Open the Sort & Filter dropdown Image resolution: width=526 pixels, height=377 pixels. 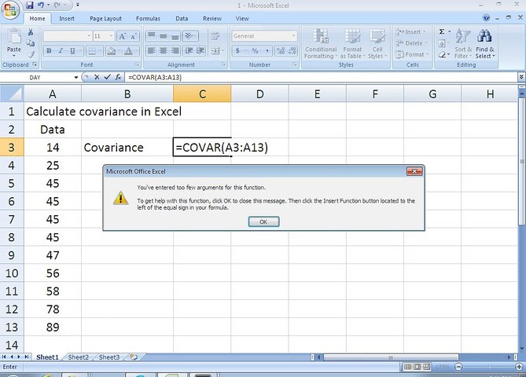[x=463, y=44]
